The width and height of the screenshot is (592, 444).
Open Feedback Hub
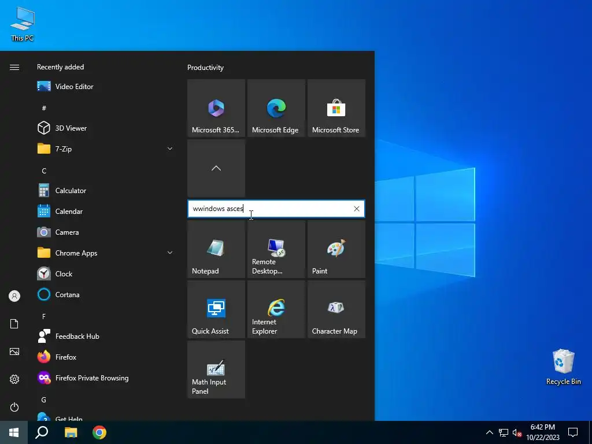point(105,336)
